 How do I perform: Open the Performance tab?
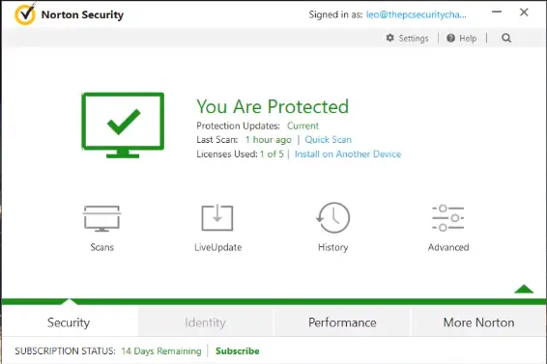coord(342,322)
